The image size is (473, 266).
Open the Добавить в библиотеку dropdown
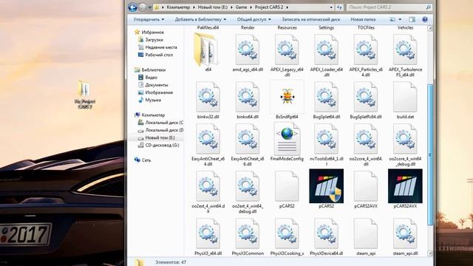click(x=200, y=19)
